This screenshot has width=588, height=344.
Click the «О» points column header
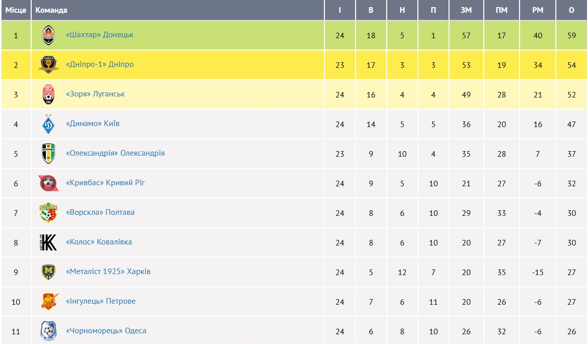coord(571,10)
